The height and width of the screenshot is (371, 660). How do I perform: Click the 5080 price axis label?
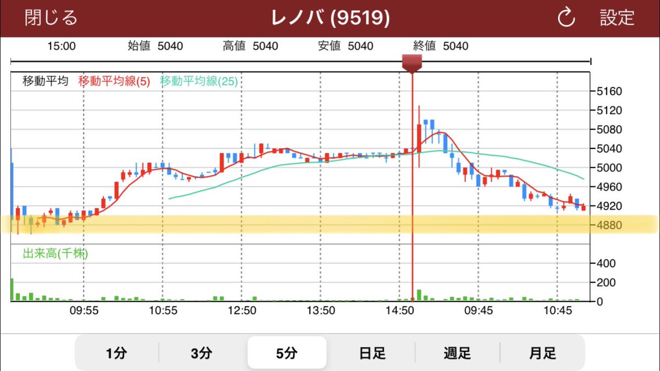click(x=609, y=130)
